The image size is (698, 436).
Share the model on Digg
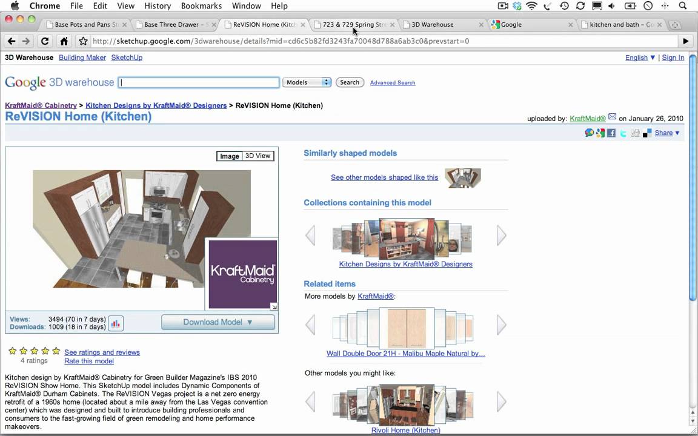tap(635, 133)
